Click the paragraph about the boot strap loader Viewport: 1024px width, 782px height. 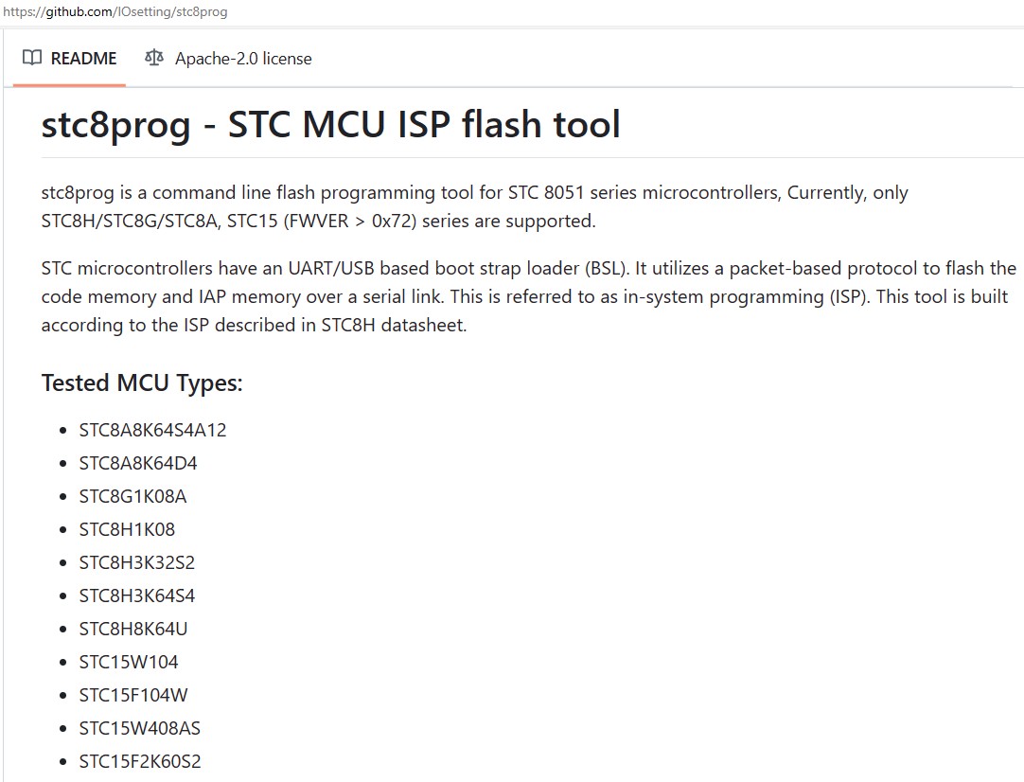[x=528, y=296]
